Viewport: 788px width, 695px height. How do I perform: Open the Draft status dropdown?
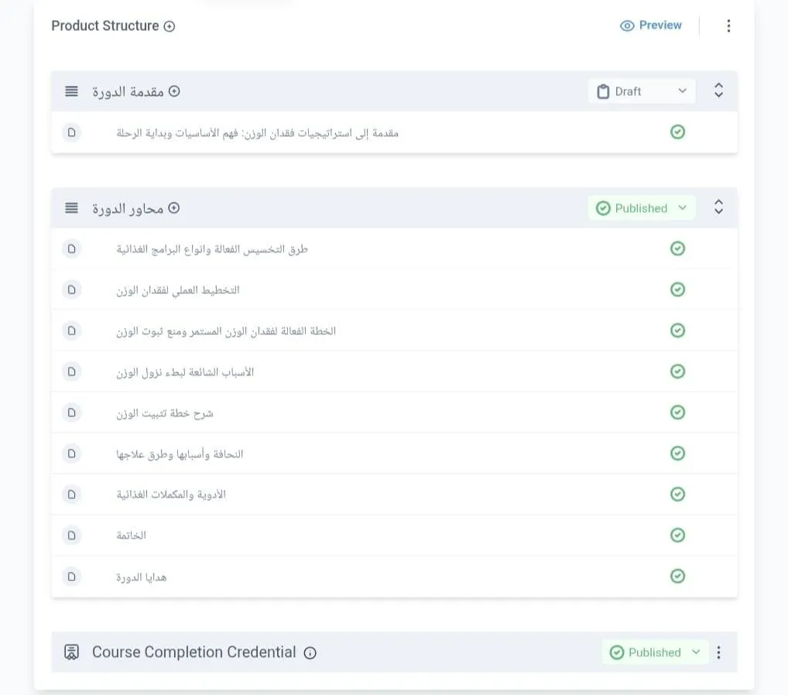(642, 91)
